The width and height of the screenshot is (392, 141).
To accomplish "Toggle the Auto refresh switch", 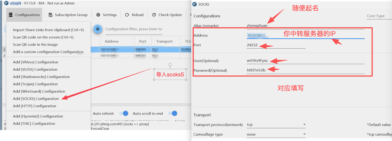I will click(124, 113).
